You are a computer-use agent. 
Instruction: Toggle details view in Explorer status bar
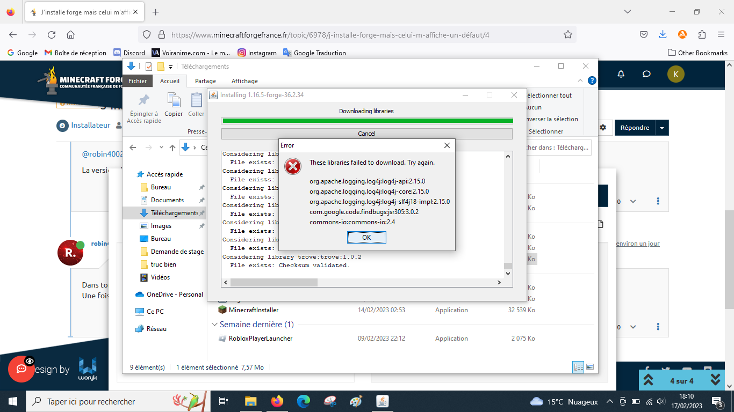[x=578, y=367]
